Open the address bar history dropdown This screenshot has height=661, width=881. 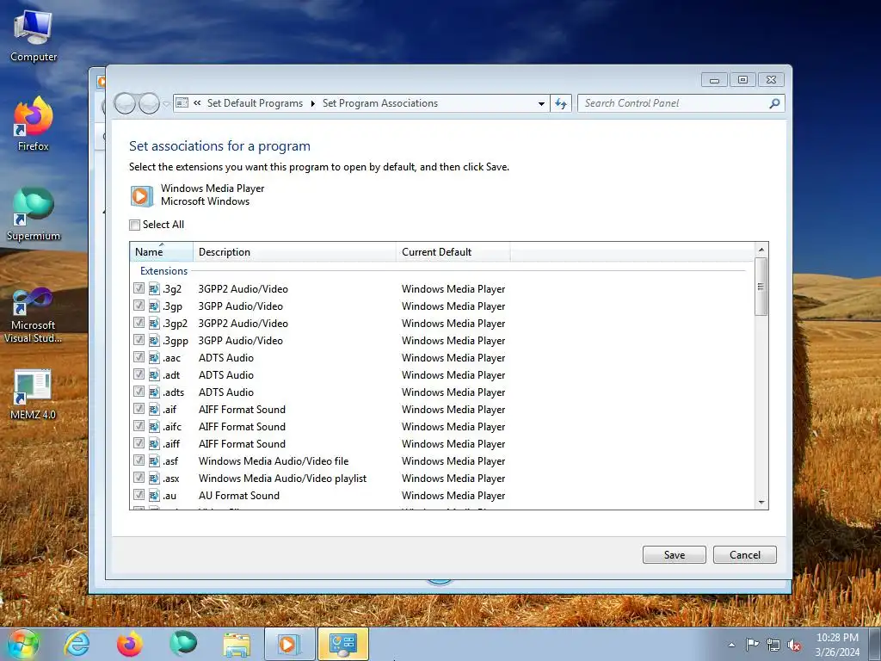(541, 103)
